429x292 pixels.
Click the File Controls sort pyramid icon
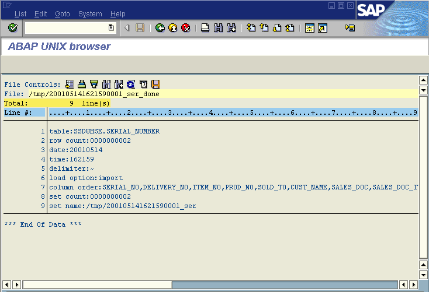point(82,85)
